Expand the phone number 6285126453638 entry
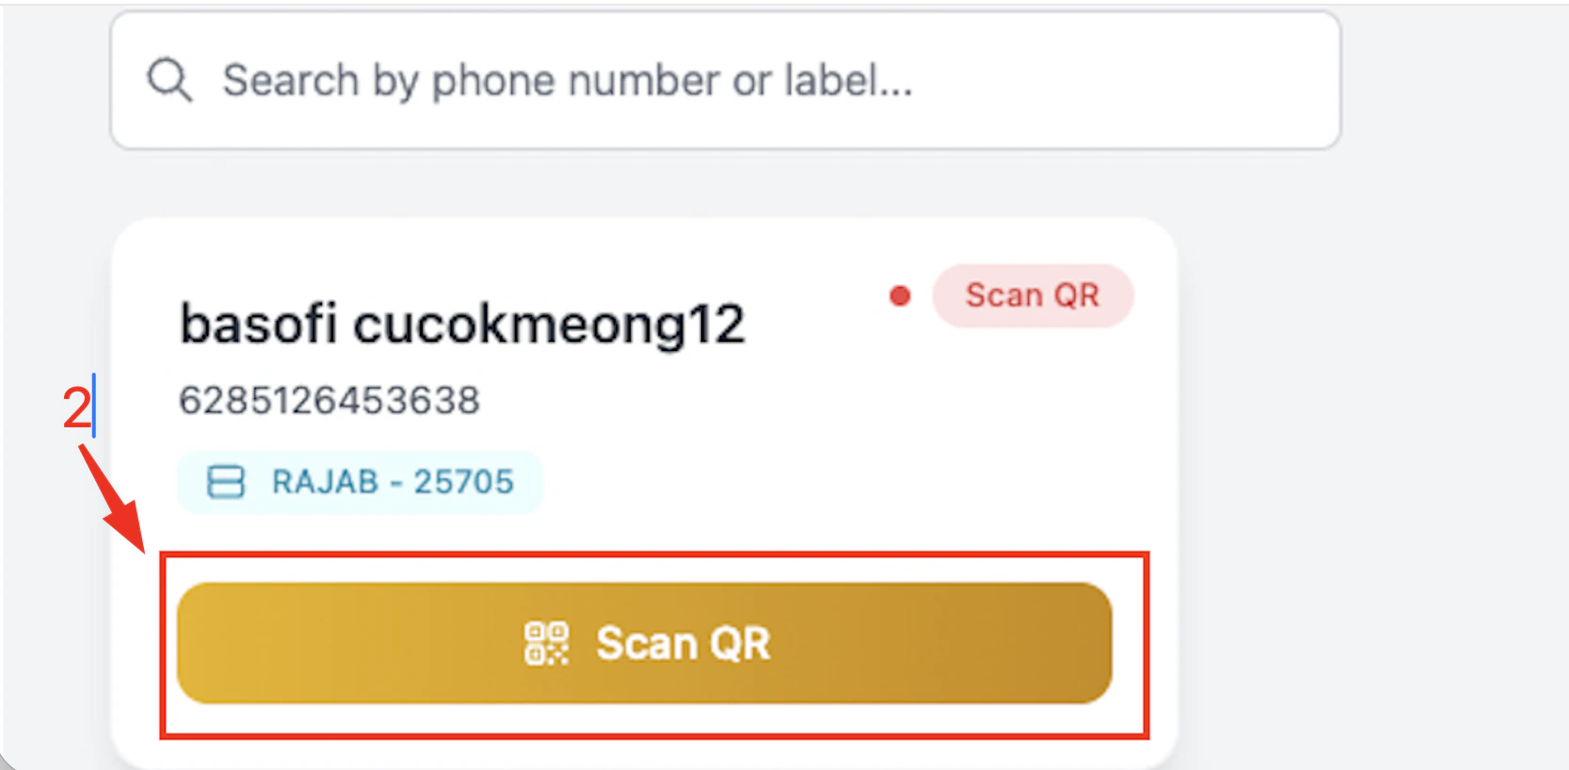This screenshot has height=770, width=1569. click(x=329, y=400)
